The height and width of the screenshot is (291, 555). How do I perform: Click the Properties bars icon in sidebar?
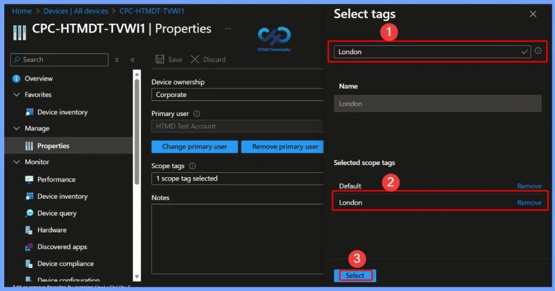pyautogui.click(x=29, y=146)
